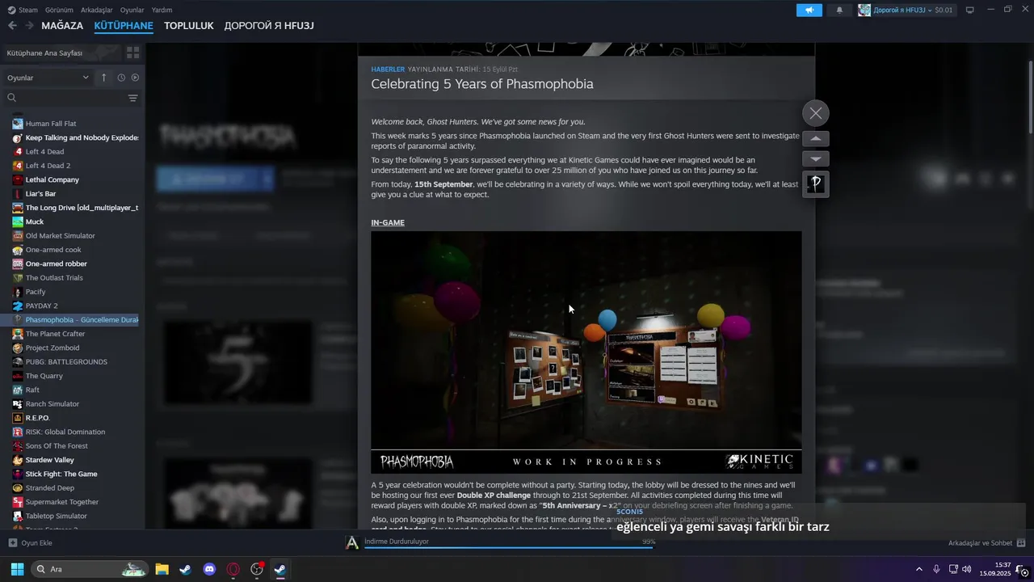Click the Windows taskbar search box
The width and height of the screenshot is (1034, 582).
click(90, 569)
